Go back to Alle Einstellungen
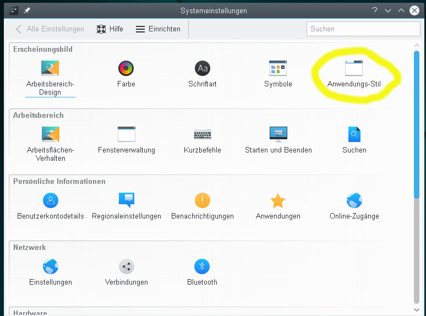Image resolution: width=426 pixels, height=316 pixels. [50, 29]
